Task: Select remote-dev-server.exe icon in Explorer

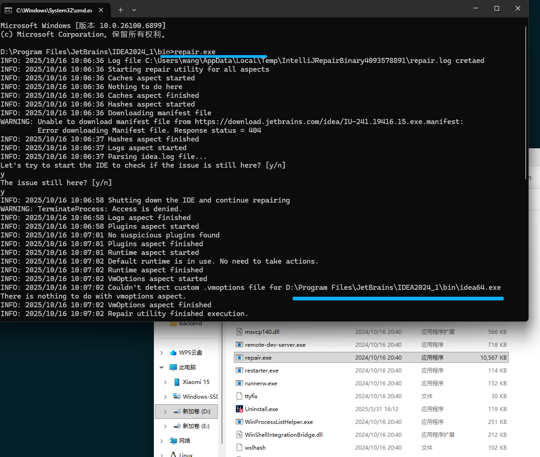Action: (239, 344)
